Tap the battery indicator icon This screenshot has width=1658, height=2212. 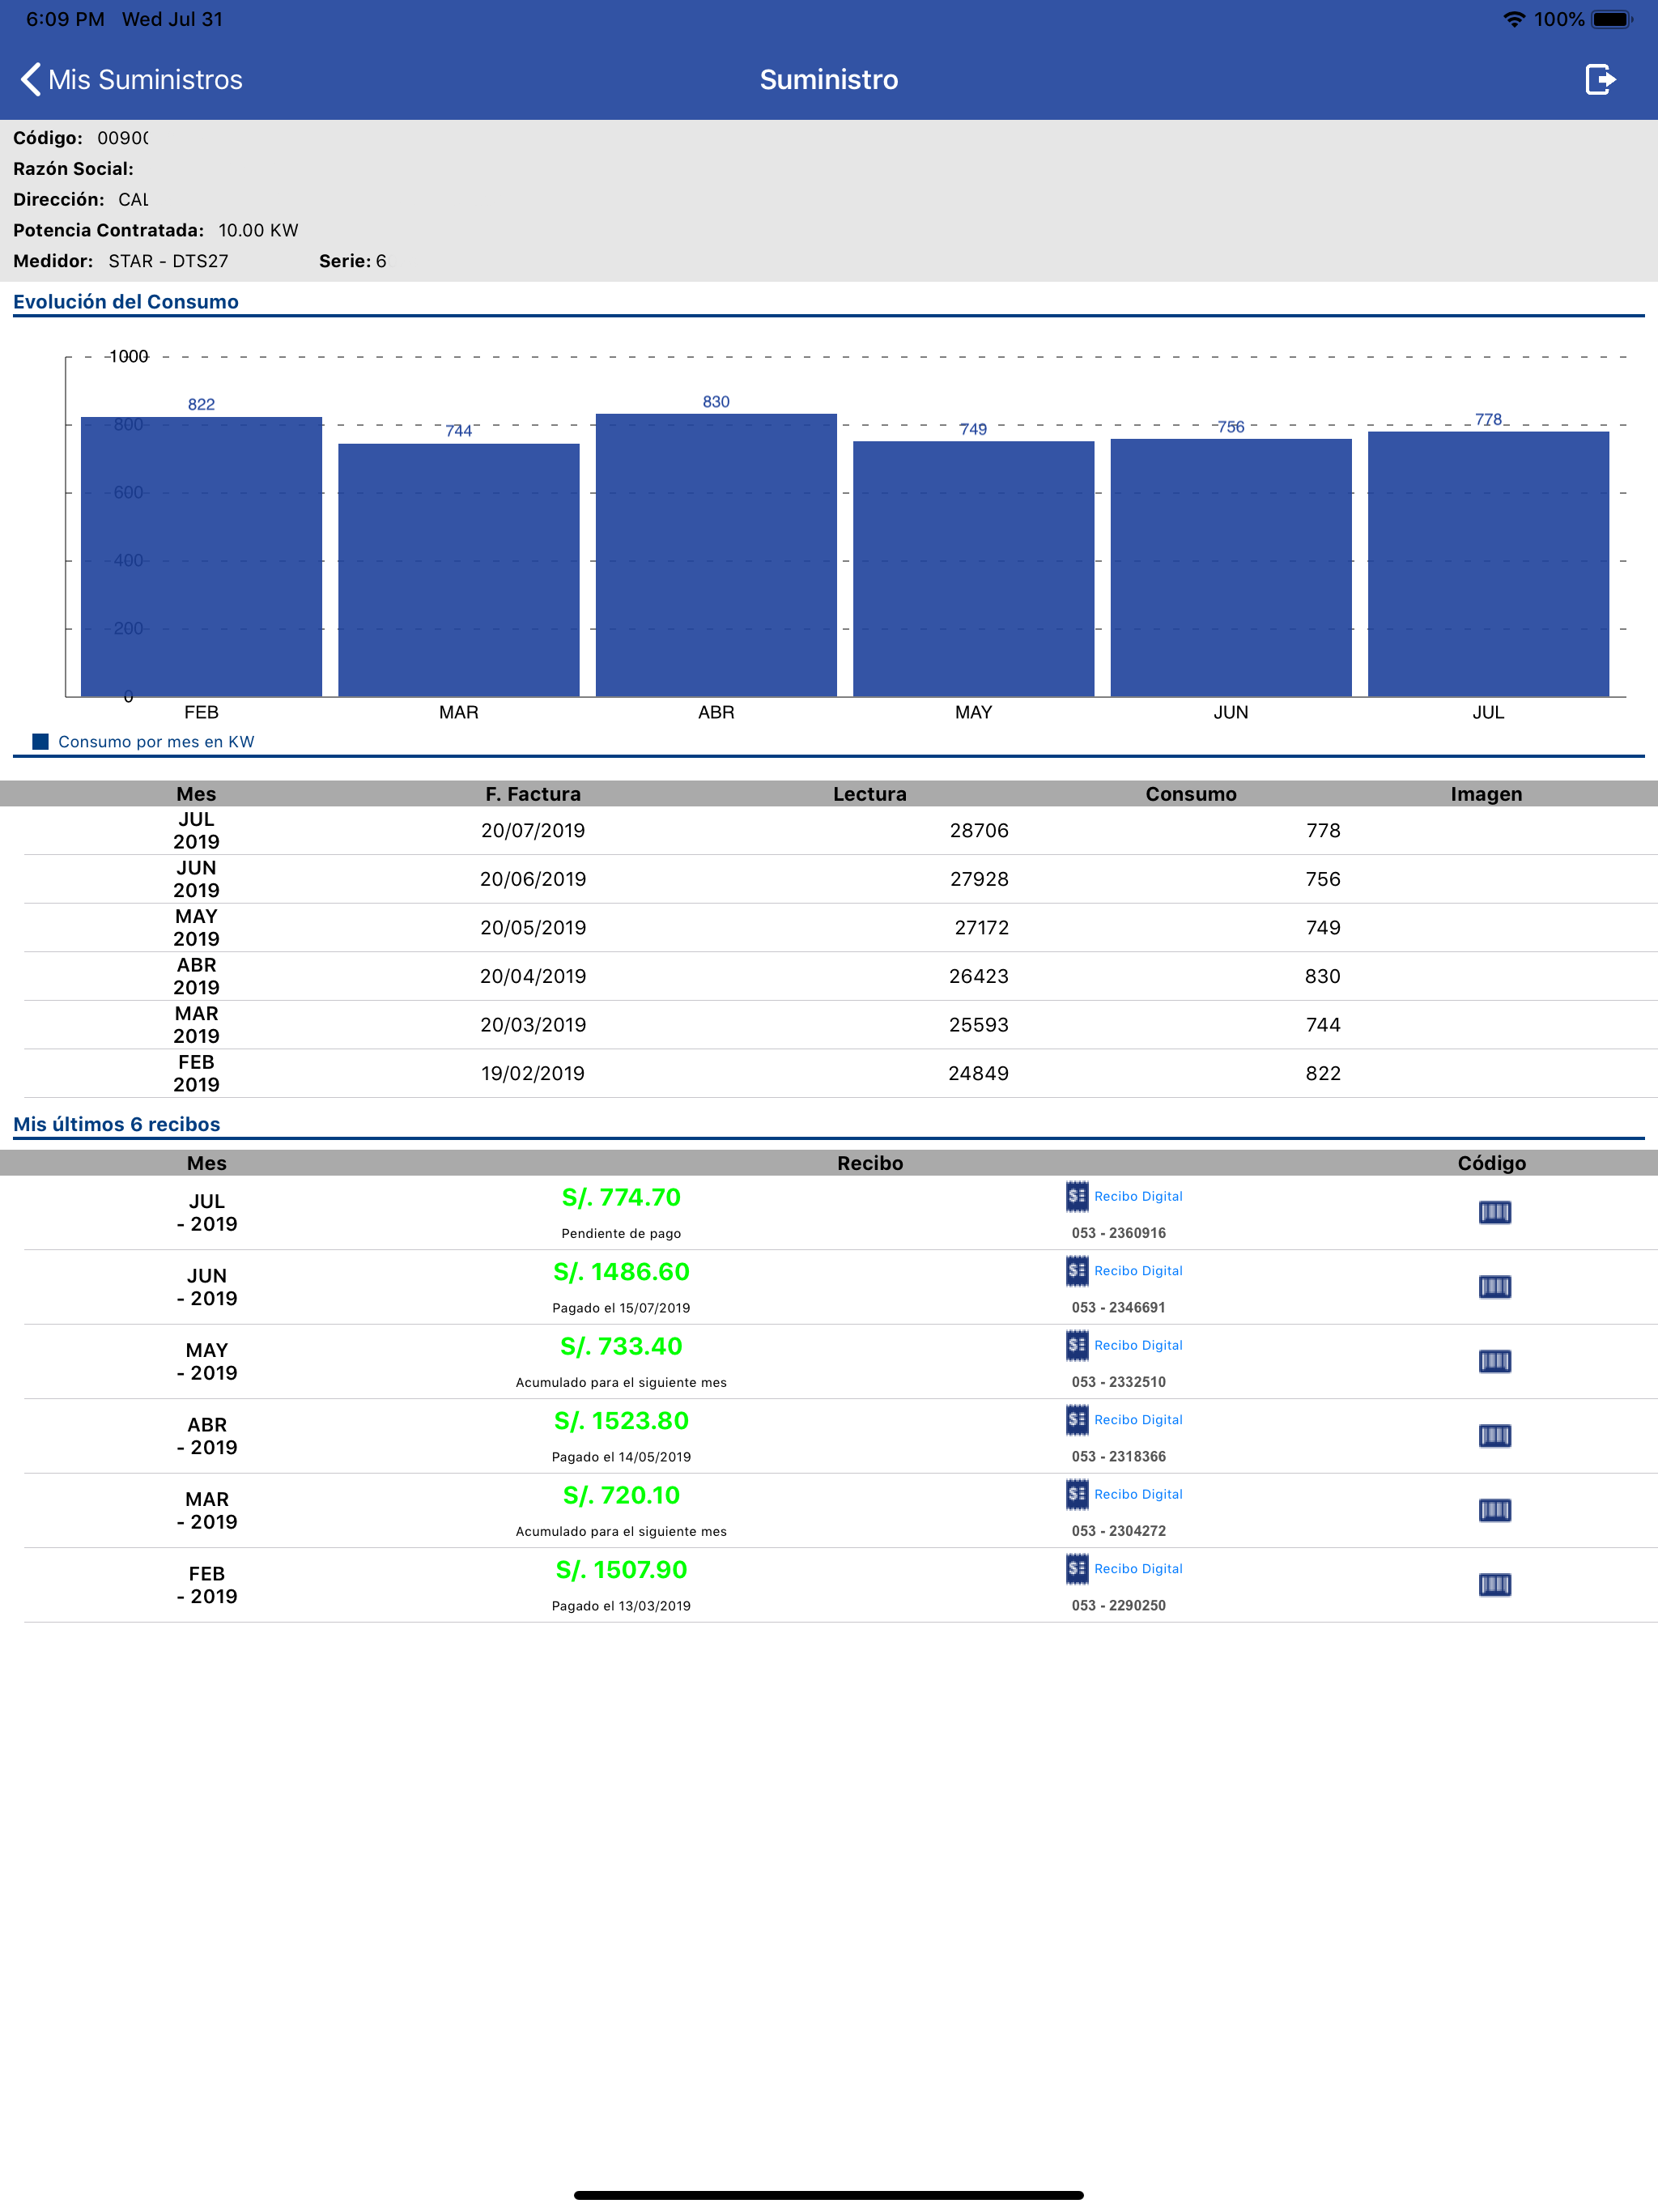(1611, 19)
